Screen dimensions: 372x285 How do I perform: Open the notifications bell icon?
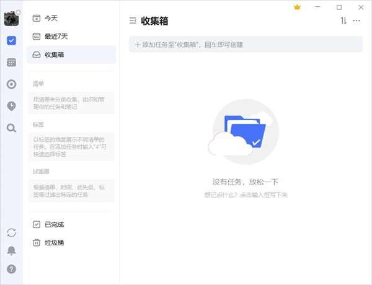[11, 251]
